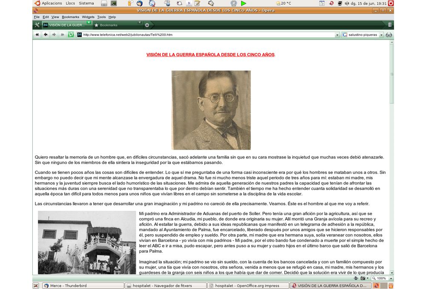Open the trash icon on bottom panel

pos(391,286)
